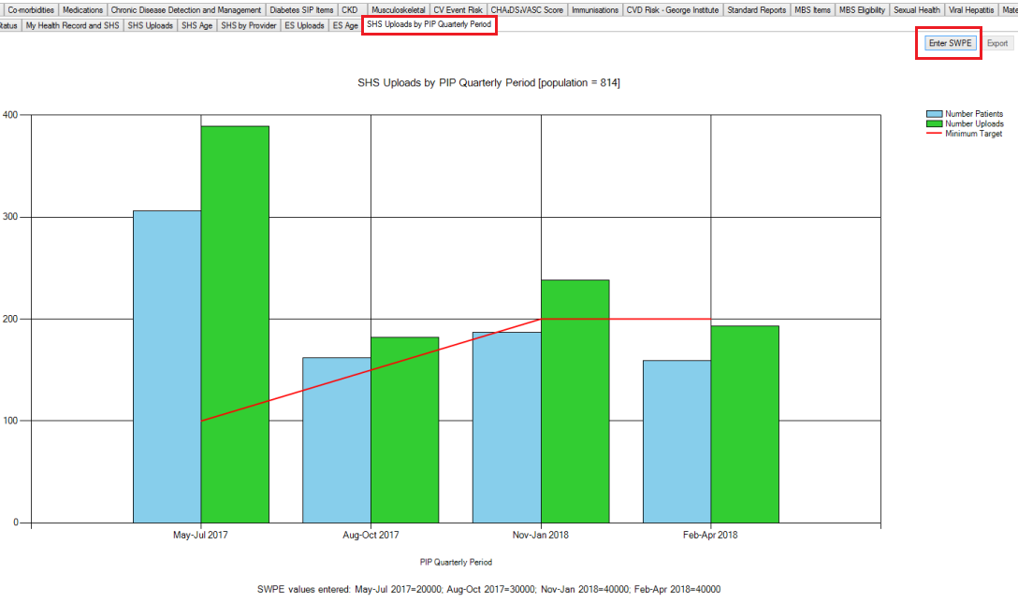Image resolution: width=1018 pixels, height=616 pixels.
Task: Select the SHS Age sub-tab
Action: [x=196, y=25]
